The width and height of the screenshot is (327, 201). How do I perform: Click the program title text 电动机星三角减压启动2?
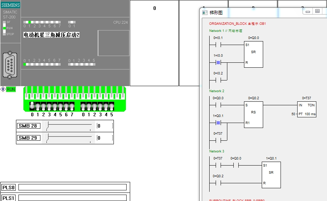coord(51,35)
